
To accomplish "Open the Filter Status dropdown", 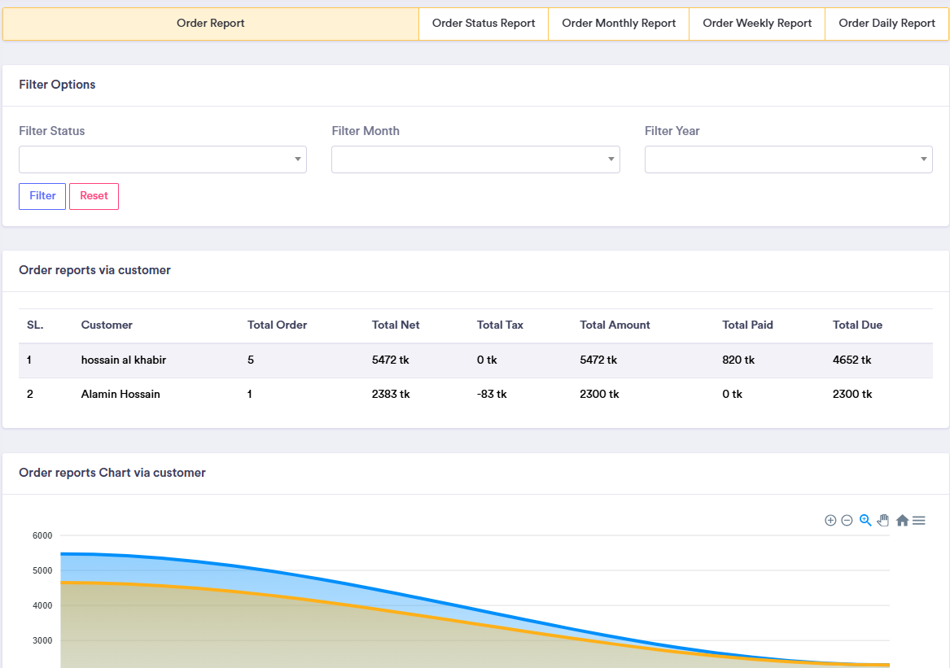I will click(x=162, y=159).
